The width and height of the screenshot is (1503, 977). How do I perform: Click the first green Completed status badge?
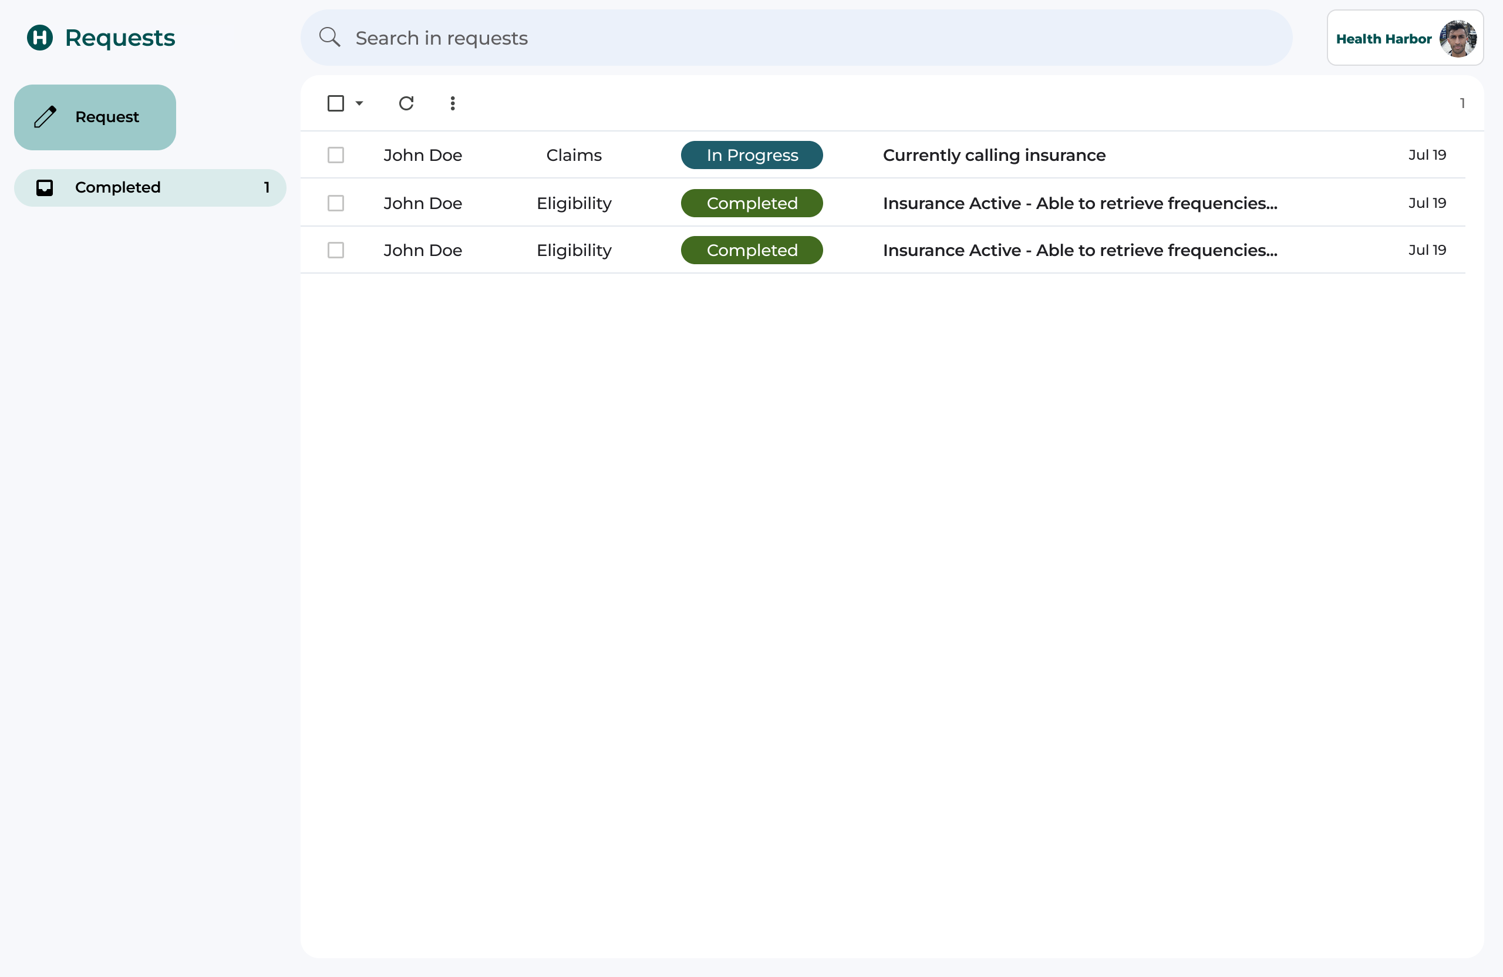tap(751, 203)
